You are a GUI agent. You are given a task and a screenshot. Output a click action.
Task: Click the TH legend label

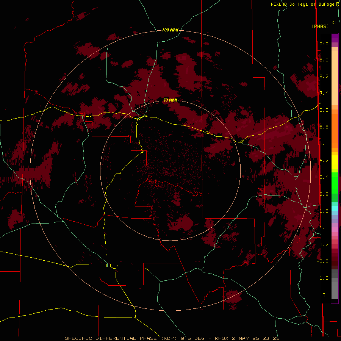tap(325, 295)
